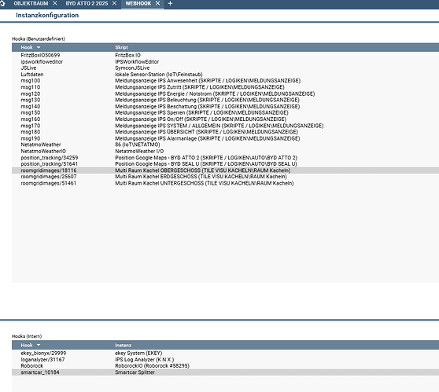Select roomgridimages/18116 hook

pos(49,170)
